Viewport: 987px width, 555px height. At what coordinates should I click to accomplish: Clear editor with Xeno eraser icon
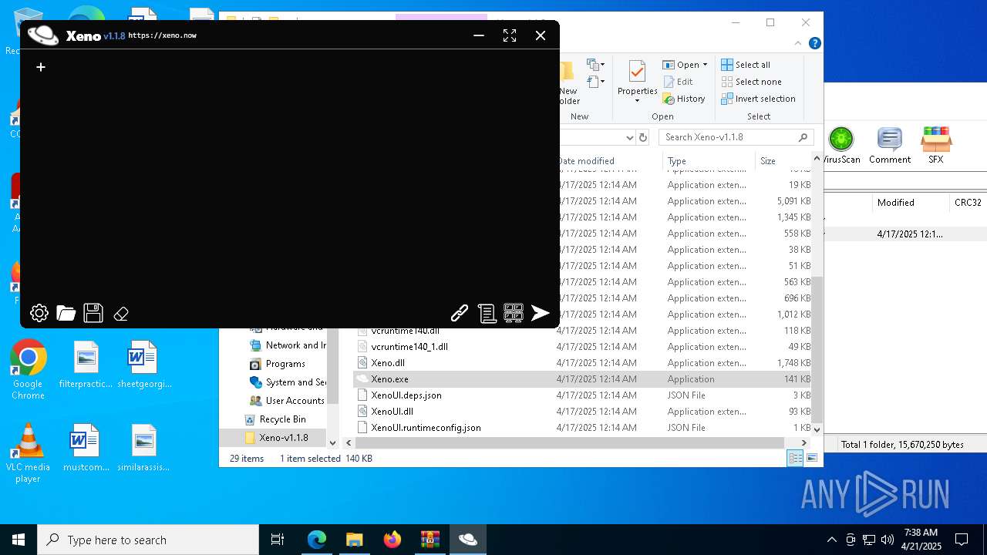pyautogui.click(x=121, y=314)
